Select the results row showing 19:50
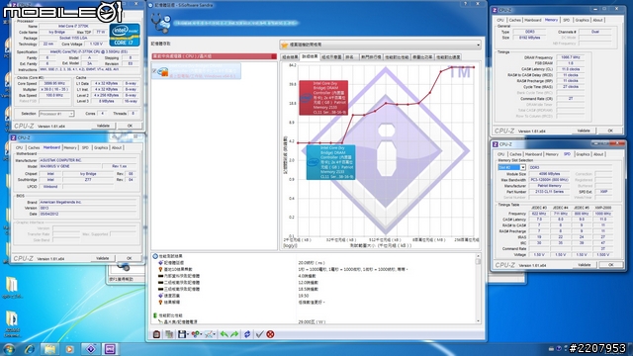Screen dimensions: 633x356 pos(315,296)
